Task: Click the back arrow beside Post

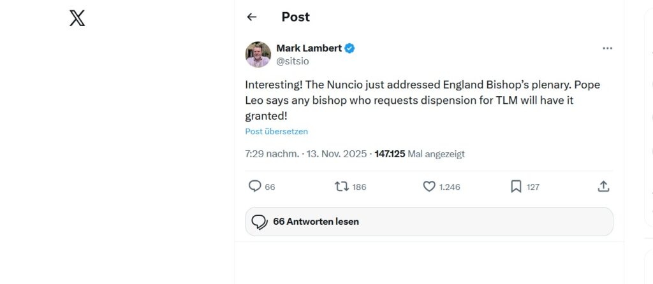Action: point(252,17)
